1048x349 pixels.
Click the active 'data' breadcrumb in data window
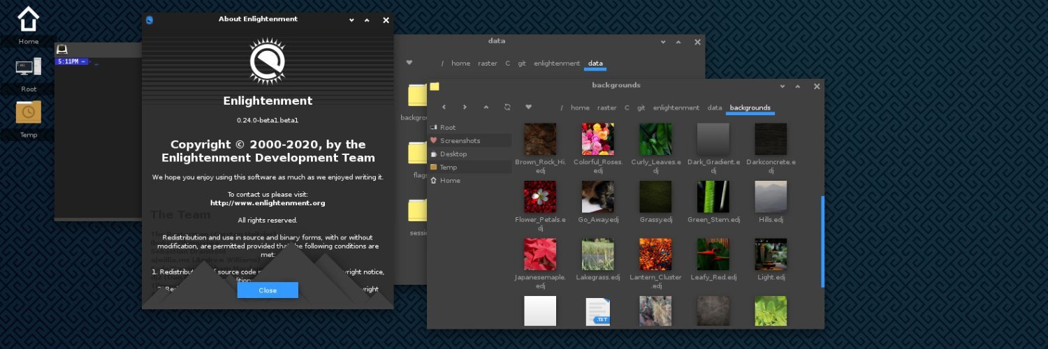(x=595, y=63)
